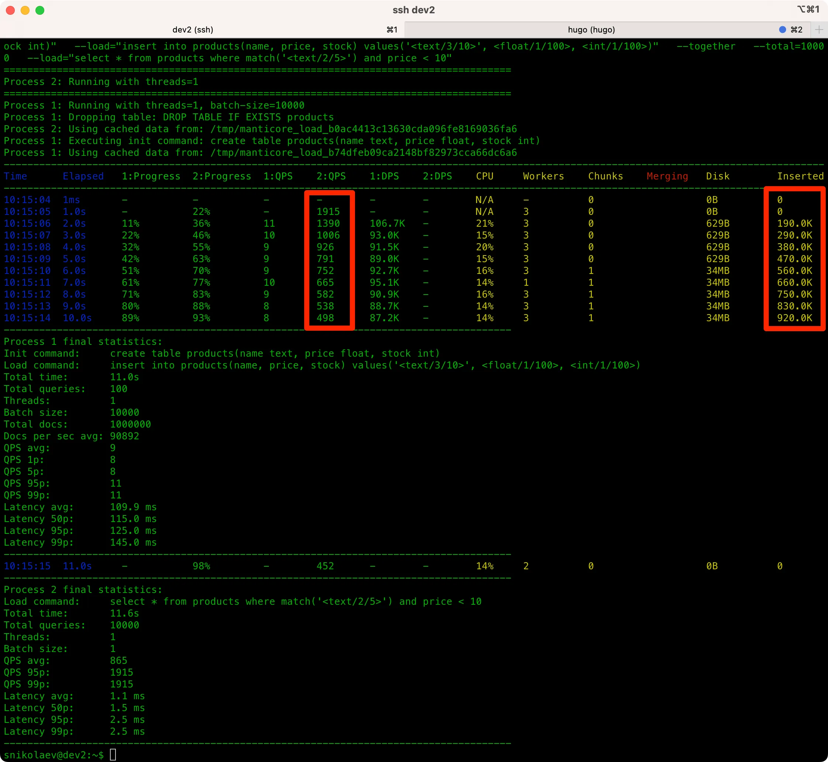This screenshot has height=762, width=828.
Task: Click the Docs per sec avg 90892
Action: point(124,436)
